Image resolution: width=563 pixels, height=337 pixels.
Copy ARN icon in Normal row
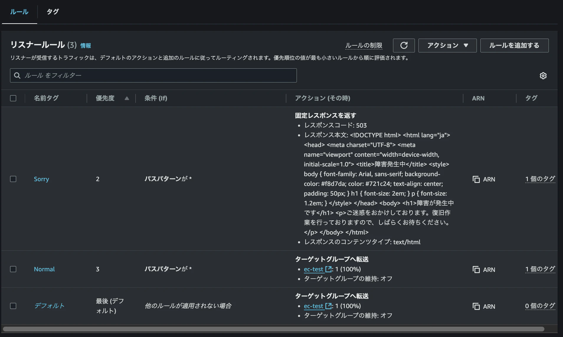click(476, 270)
